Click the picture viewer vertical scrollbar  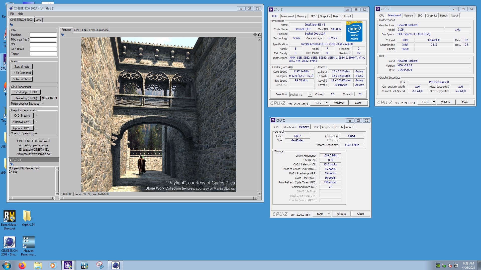[x=259, y=116]
